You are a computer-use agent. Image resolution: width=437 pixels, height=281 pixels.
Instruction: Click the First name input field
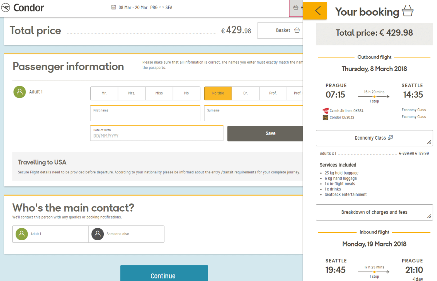coord(145,115)
